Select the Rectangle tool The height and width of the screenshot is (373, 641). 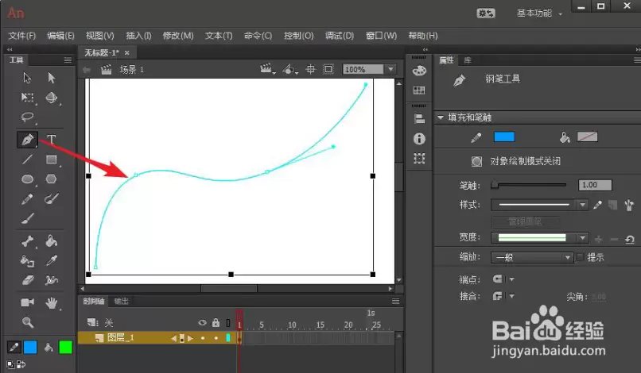52,160
